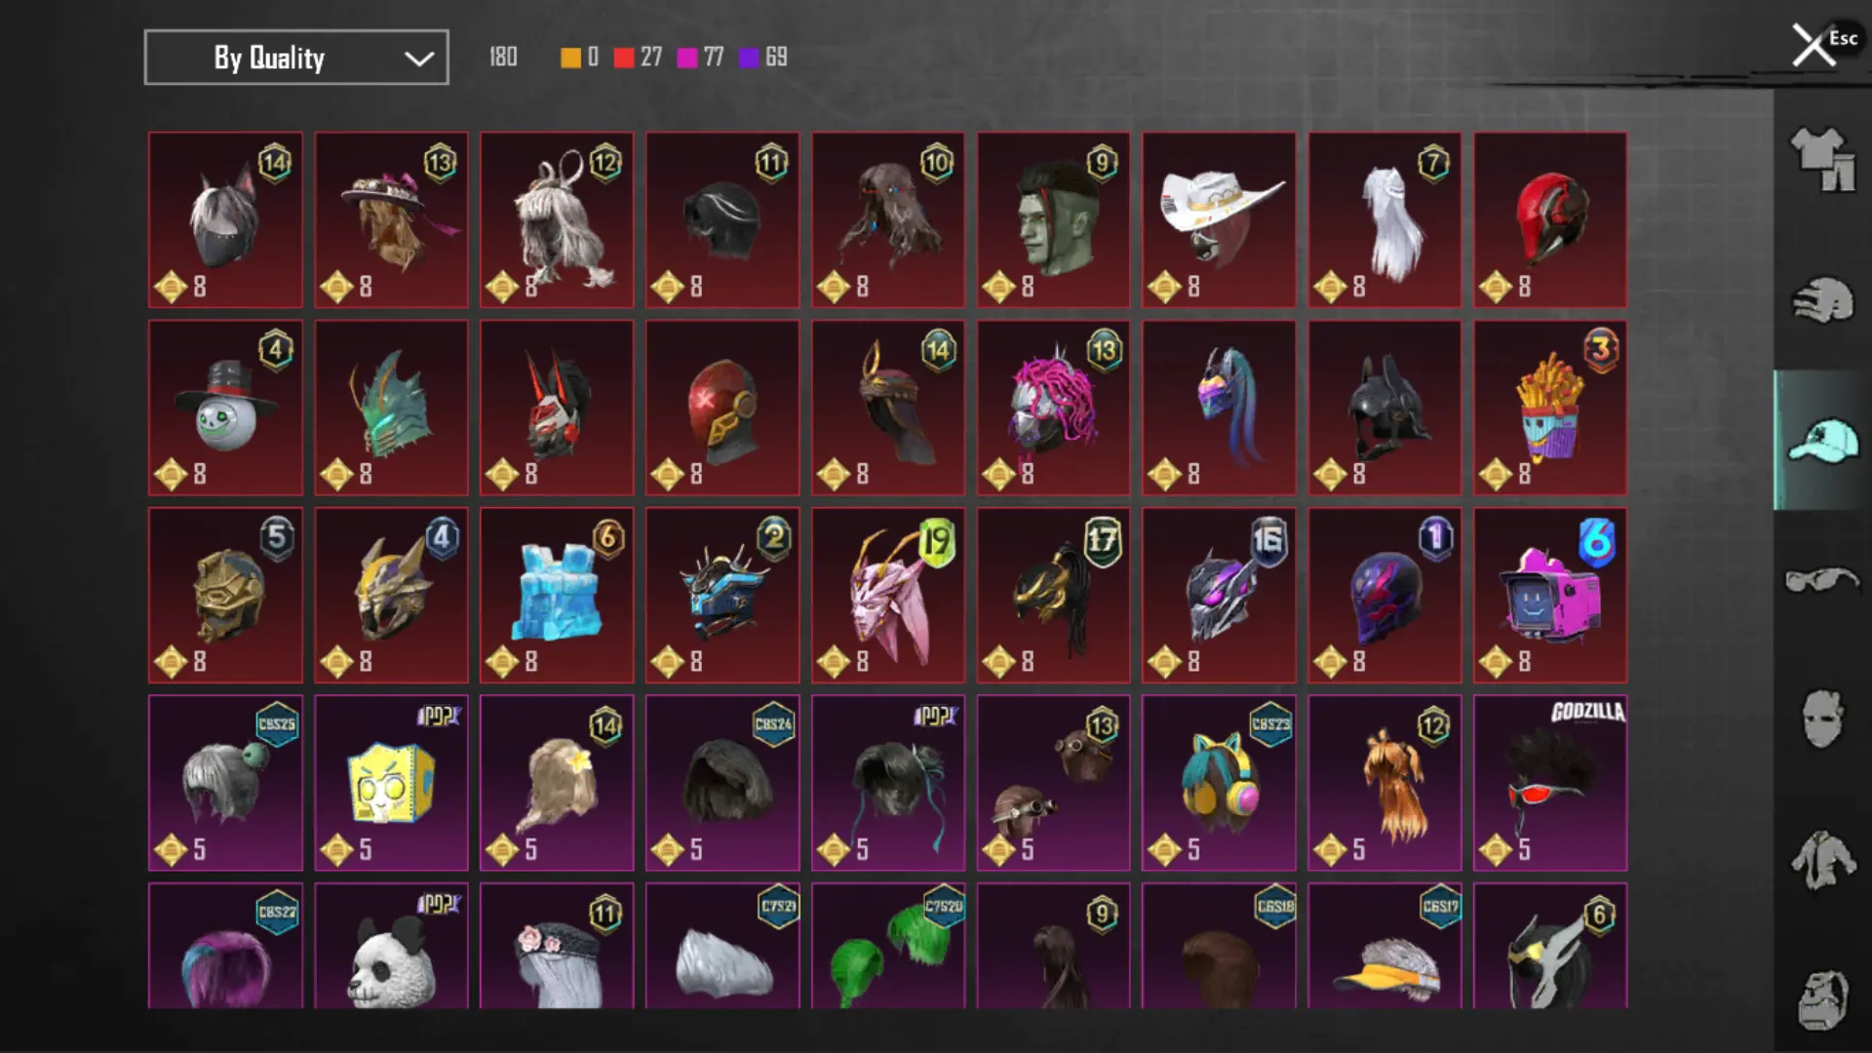Filter by the red quality swatch
Screen dimensions: 1872x1053
pos(624,58)
